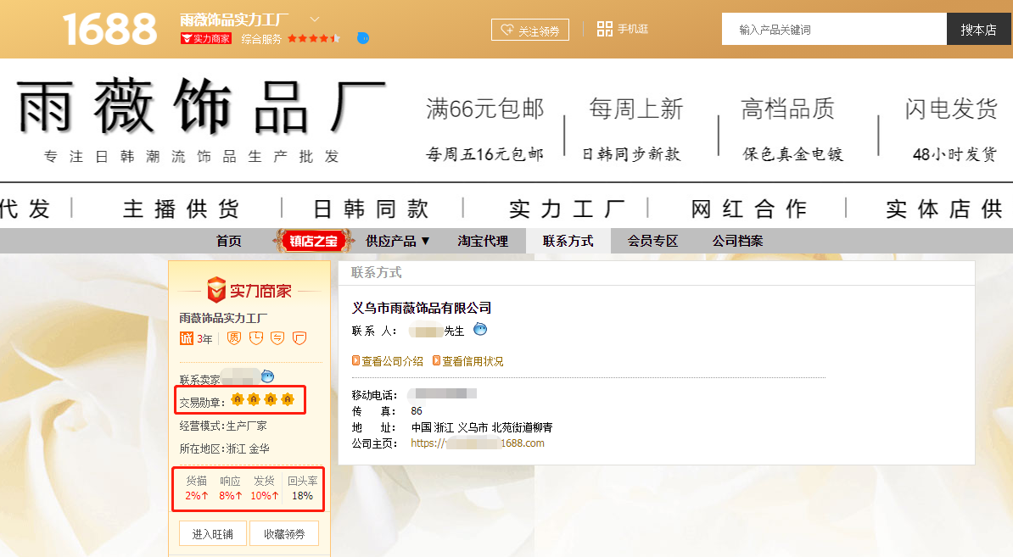Click the 所在地区:浙江 金华 text

click(x=224, y=448)
